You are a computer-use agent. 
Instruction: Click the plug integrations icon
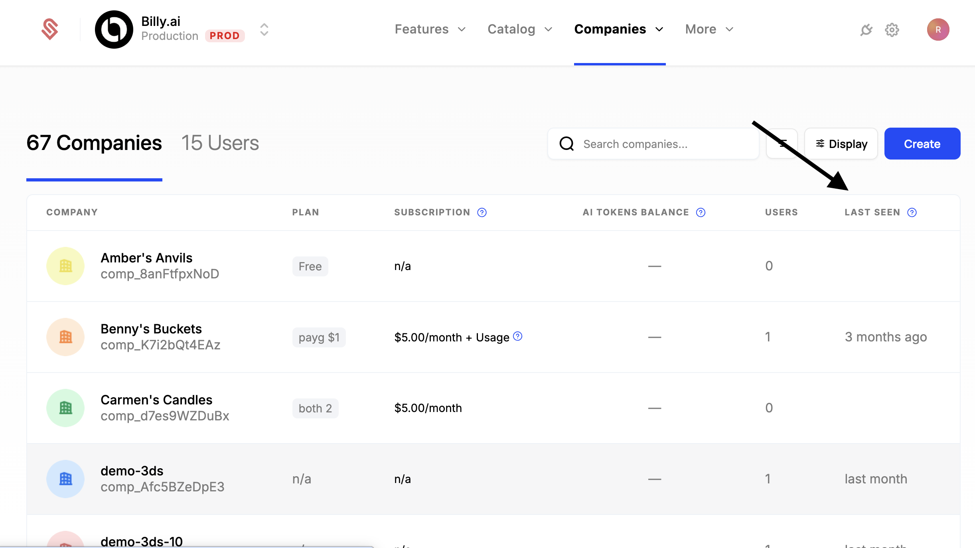(866, 30)
